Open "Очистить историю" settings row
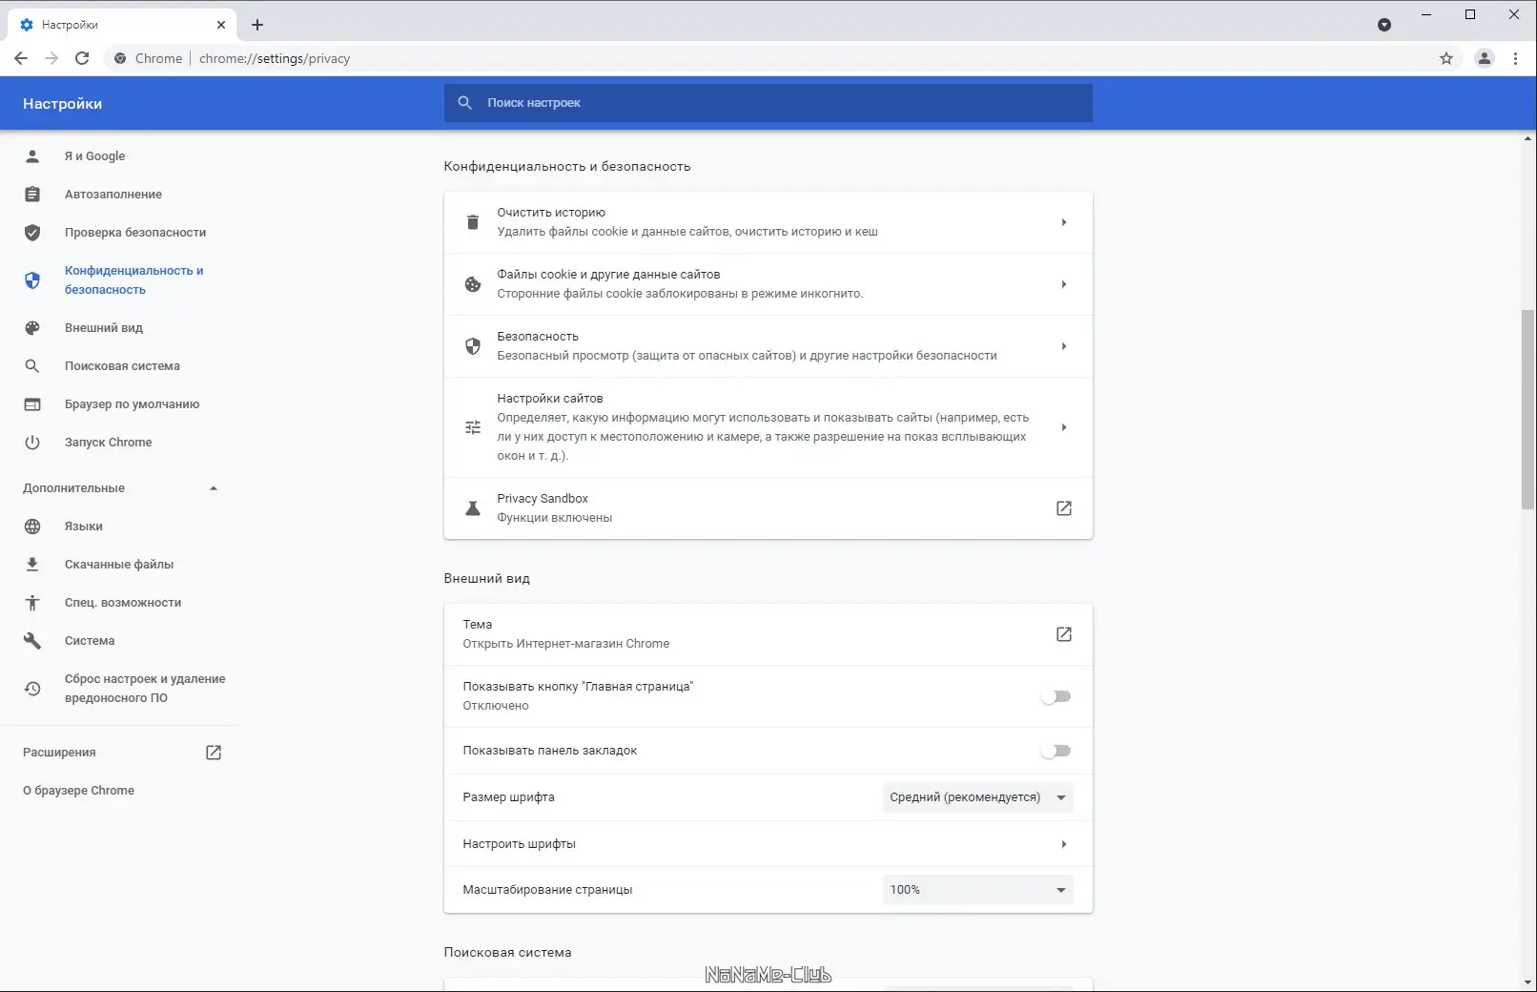1537x992 pixels. click(768, 222)
